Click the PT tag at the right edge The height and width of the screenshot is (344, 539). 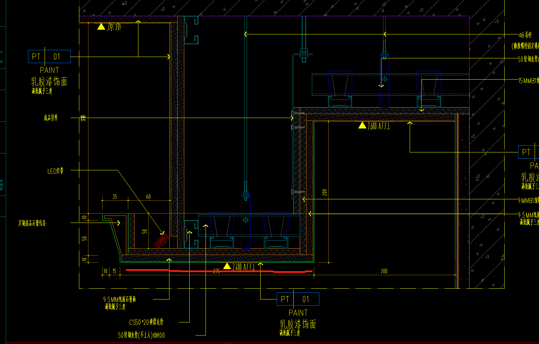526,152
